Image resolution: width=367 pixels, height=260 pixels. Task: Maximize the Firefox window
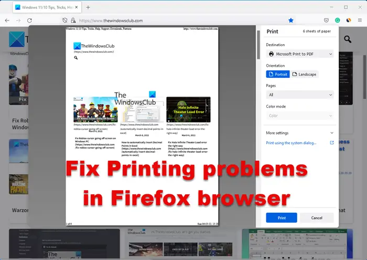[x=346, y=7]
